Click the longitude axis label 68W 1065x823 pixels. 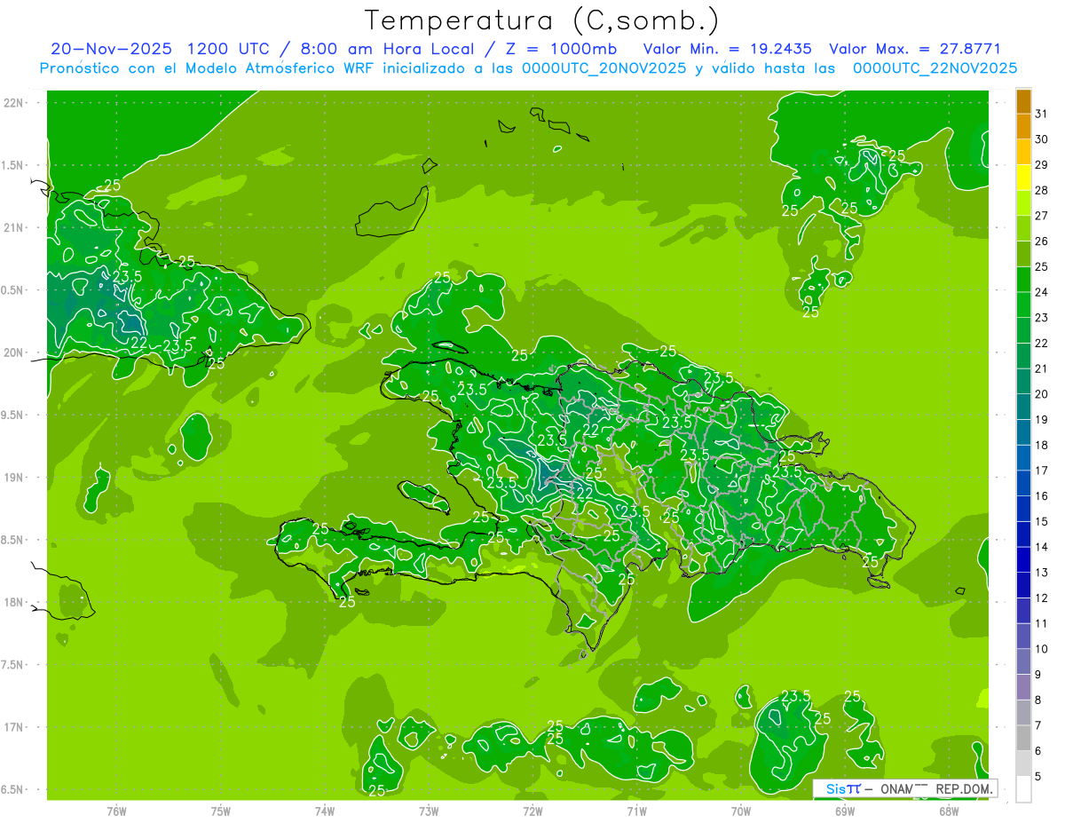[x=949, y=811]
